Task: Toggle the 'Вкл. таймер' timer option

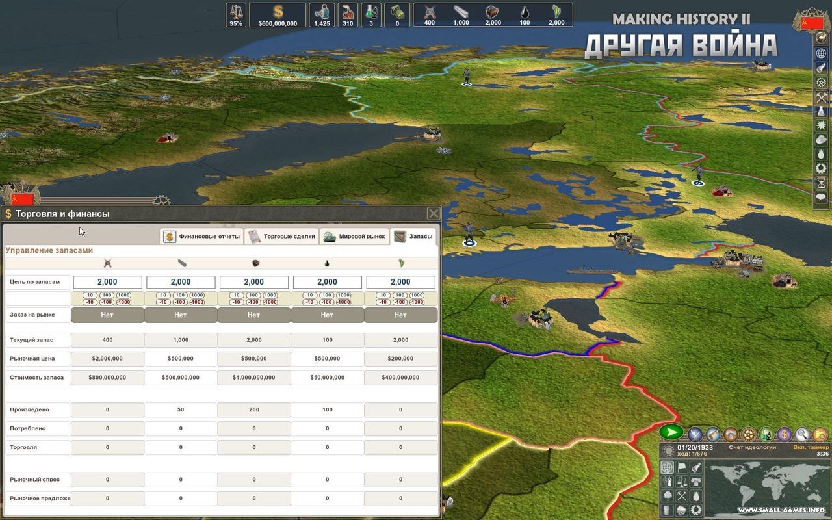Action: 811,447
